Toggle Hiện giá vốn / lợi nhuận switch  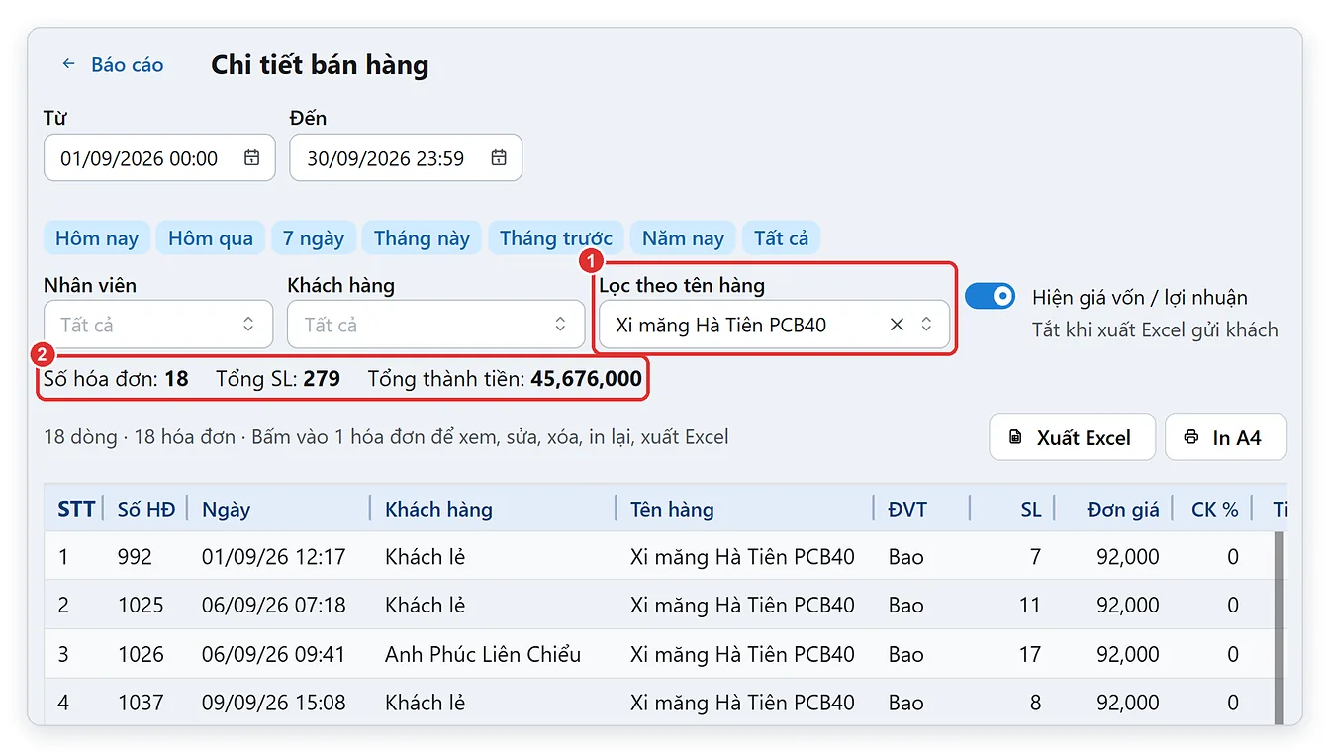click(990, 296)
